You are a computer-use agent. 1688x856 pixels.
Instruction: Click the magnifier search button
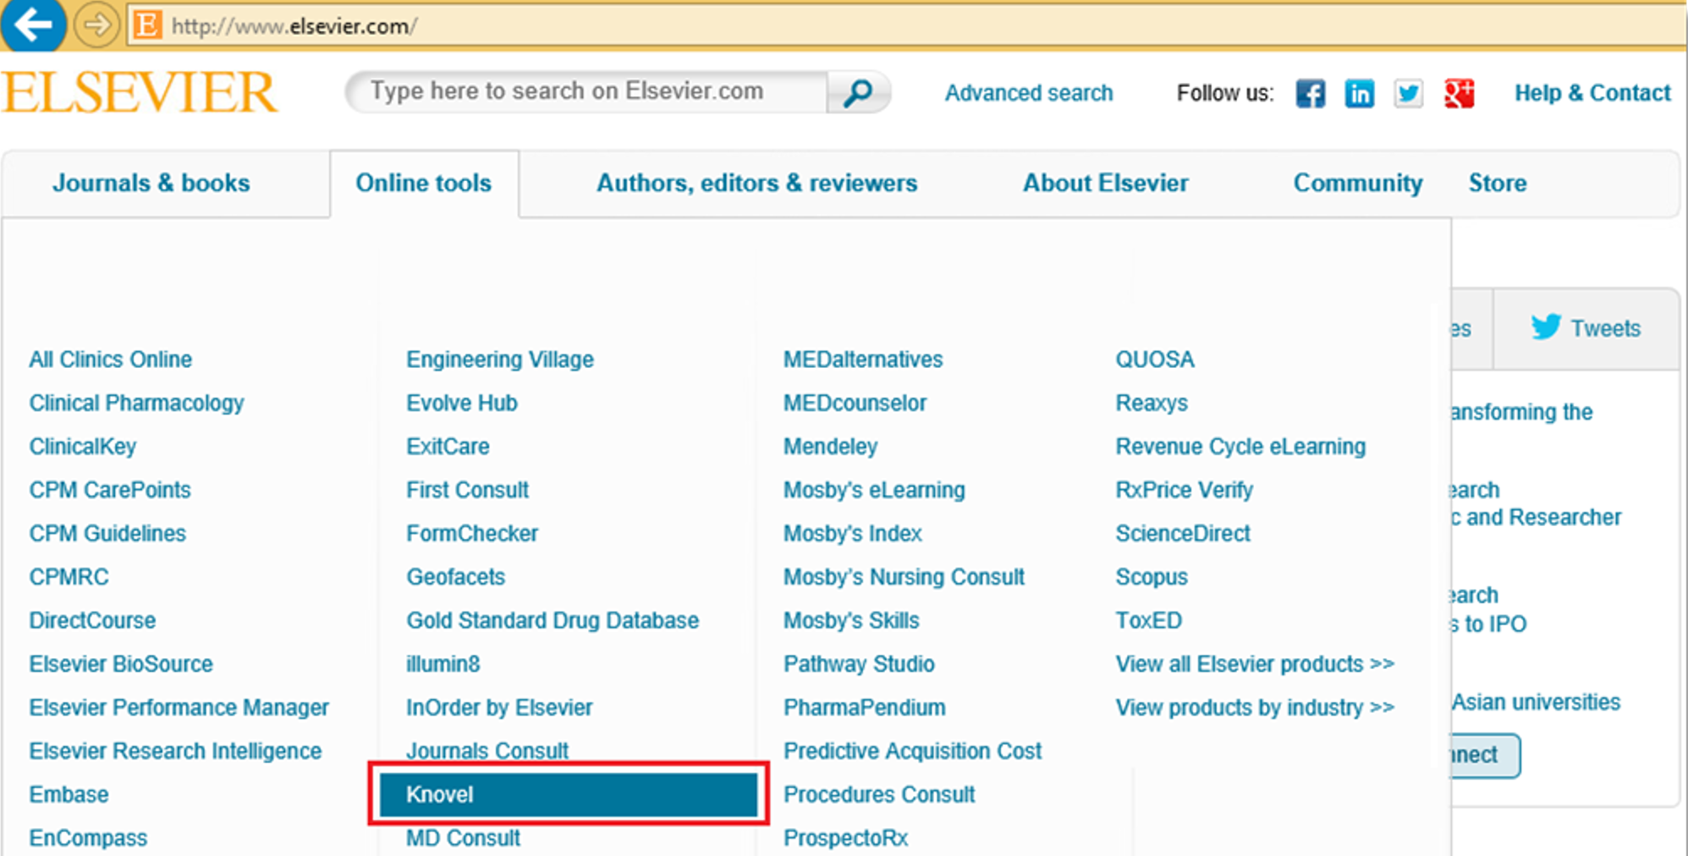858,92
